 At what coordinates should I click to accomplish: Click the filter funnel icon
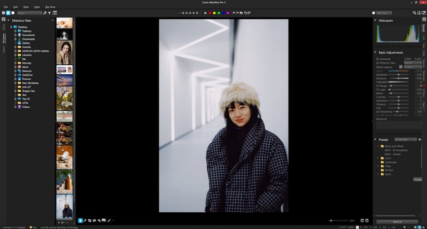click(x=49, y=13)
